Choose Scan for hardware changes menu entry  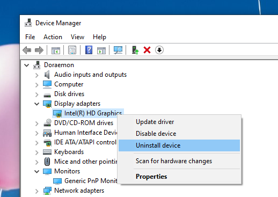point(179,161)
